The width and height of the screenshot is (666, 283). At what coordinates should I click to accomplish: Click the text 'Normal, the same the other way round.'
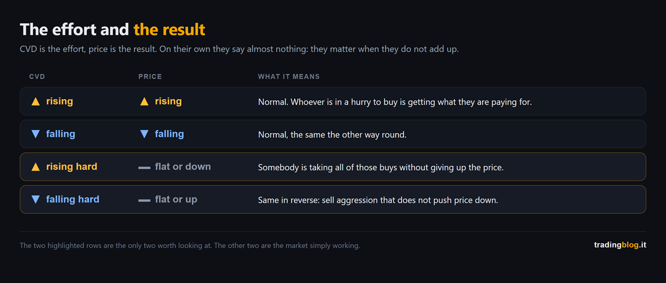point(332,134)
